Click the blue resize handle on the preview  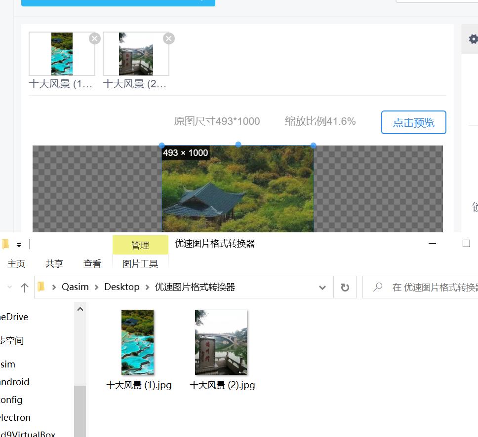(x=238, y=145)
